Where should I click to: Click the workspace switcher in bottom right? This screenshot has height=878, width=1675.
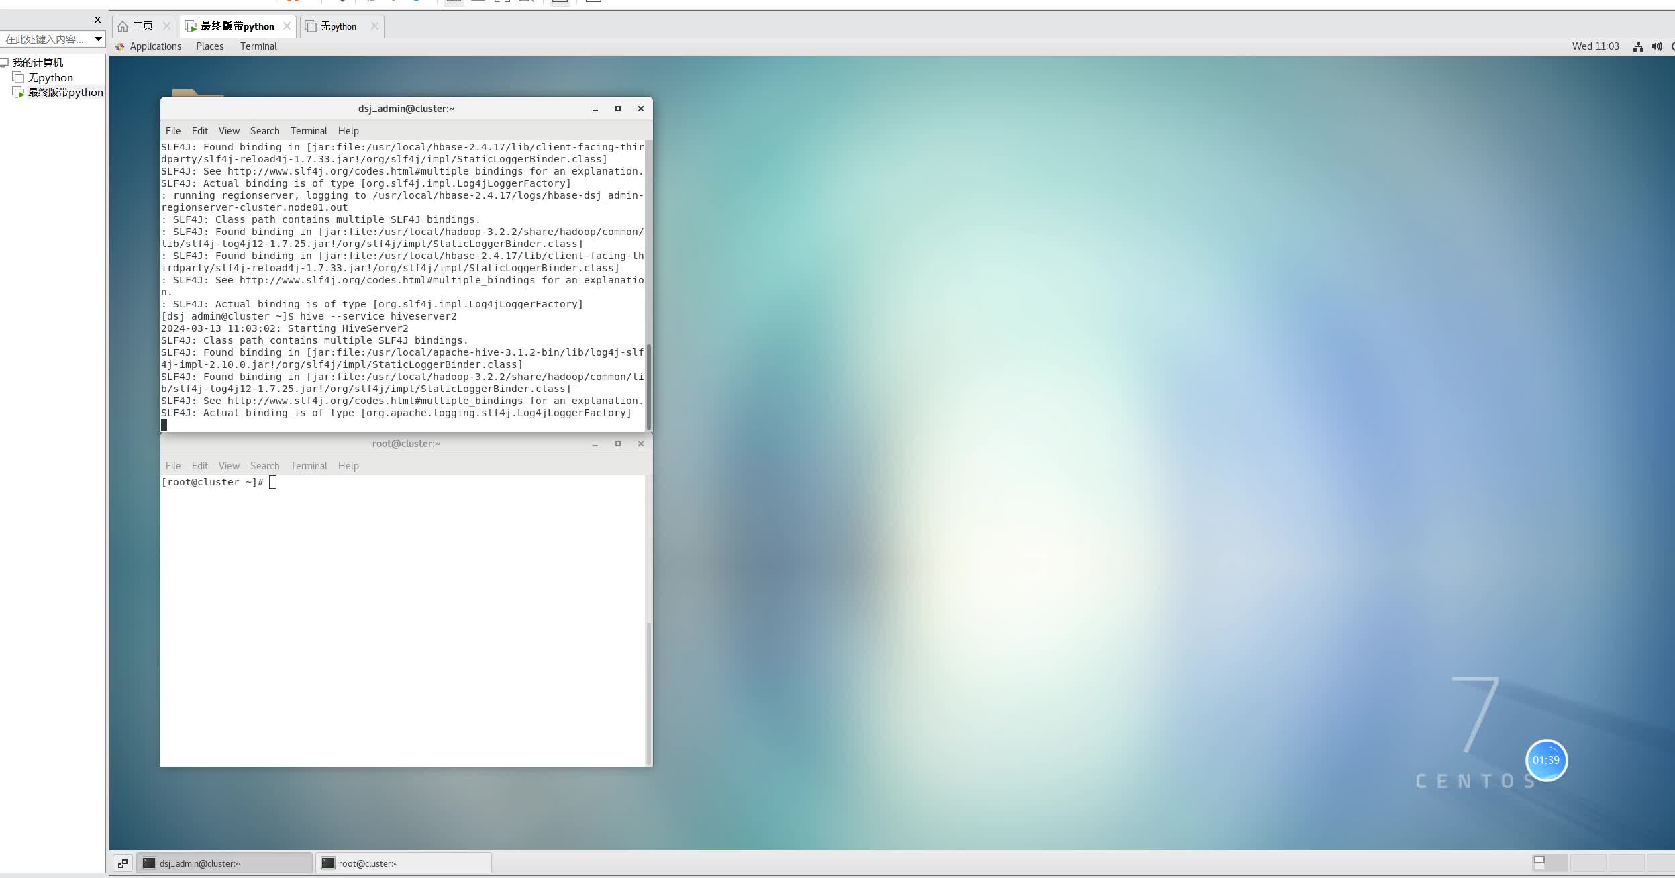pos(1550,863)
